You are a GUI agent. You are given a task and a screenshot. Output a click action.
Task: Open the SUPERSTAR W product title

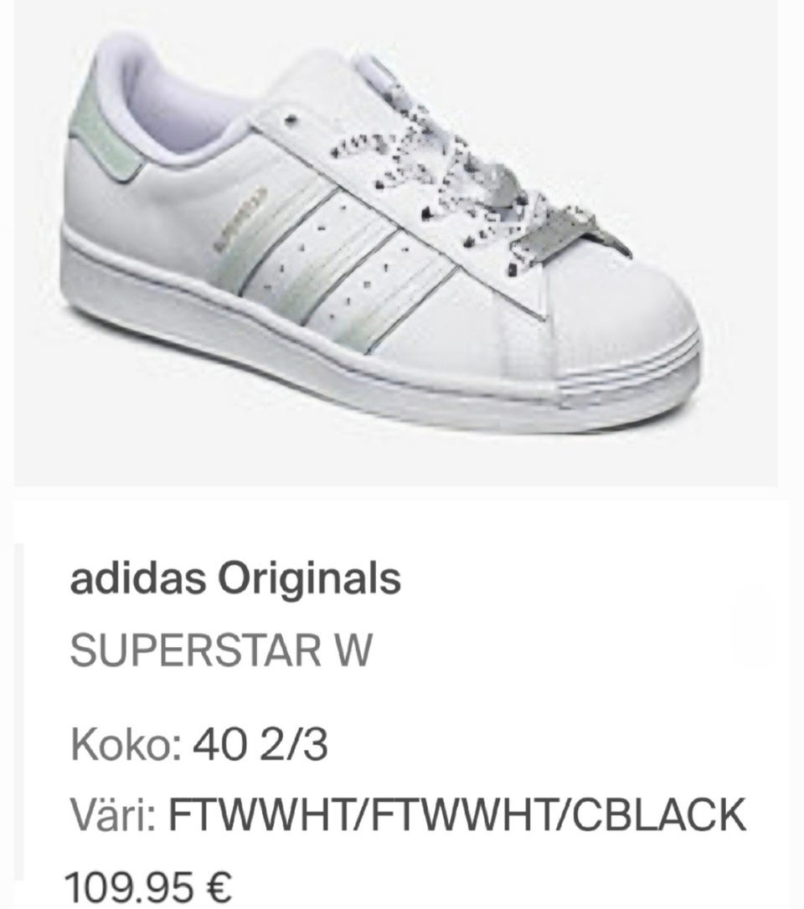click(220, 650)
